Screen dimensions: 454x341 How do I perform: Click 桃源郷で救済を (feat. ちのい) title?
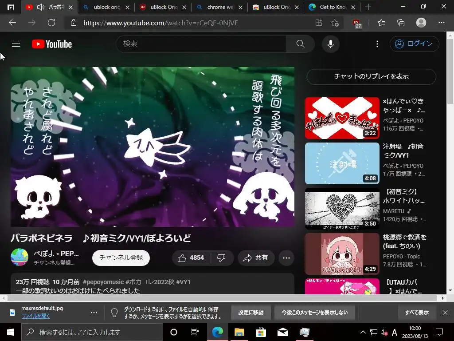(x=404, y=241)
